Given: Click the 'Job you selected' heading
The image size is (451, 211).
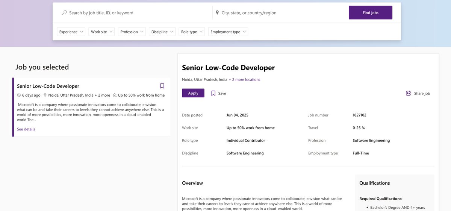Looking at the screenshot, I should coord(42,67).
